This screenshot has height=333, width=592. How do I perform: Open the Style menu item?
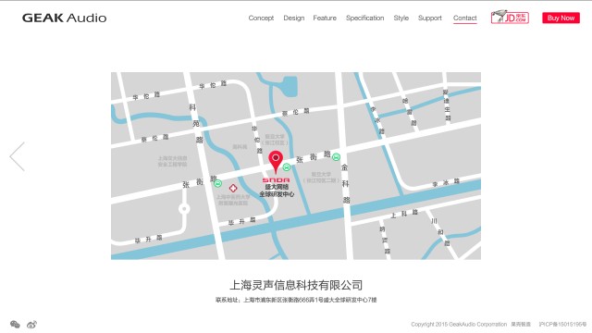click(401, 18)
